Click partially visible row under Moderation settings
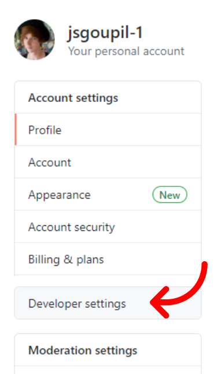 click(108, 370)
